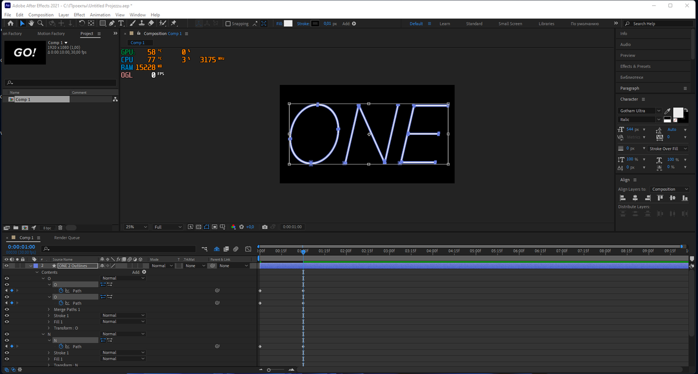Enable the Snapping checkbox
The height and width of the screenshot is (374, 698).
coord(228,24)
